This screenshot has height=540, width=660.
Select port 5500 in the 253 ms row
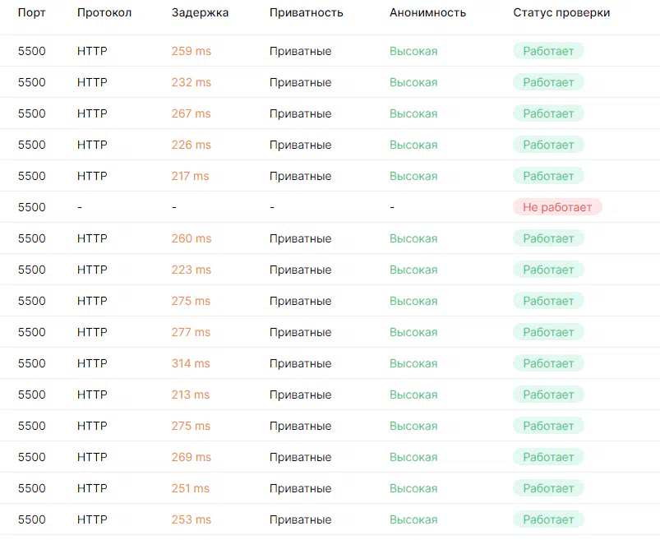31,519
